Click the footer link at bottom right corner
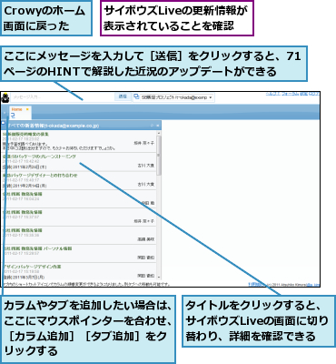This screenshot has height=364, width=336. pyautogui.click(x=313, y=285)
